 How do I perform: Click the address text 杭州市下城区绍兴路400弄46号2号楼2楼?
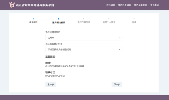(65, 66)
